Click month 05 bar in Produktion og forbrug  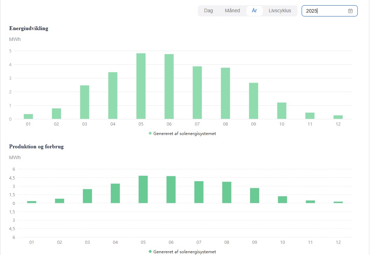coord(143,189)
